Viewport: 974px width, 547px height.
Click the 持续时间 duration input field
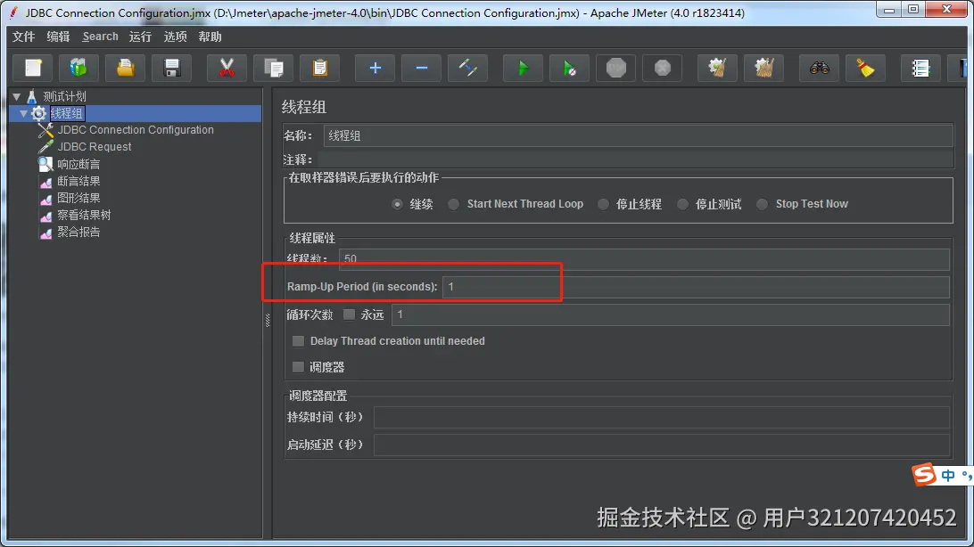point(662,418)
